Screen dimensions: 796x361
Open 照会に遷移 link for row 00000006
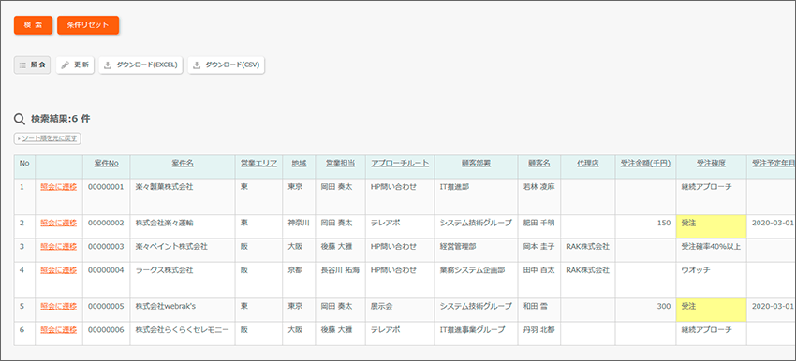click(58, 329)
